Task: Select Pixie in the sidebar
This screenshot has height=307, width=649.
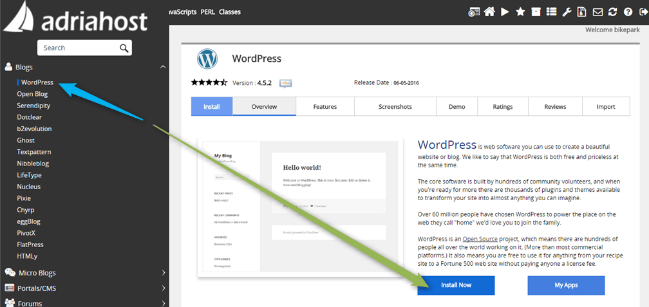Action: (24, 198)
